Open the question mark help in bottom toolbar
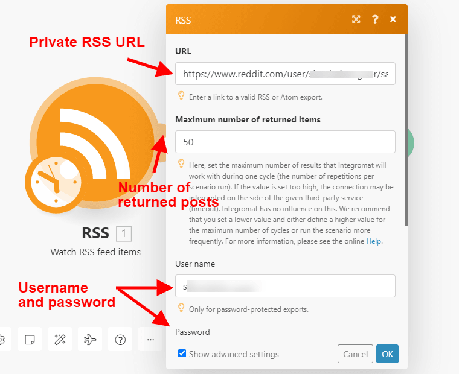 120,340
